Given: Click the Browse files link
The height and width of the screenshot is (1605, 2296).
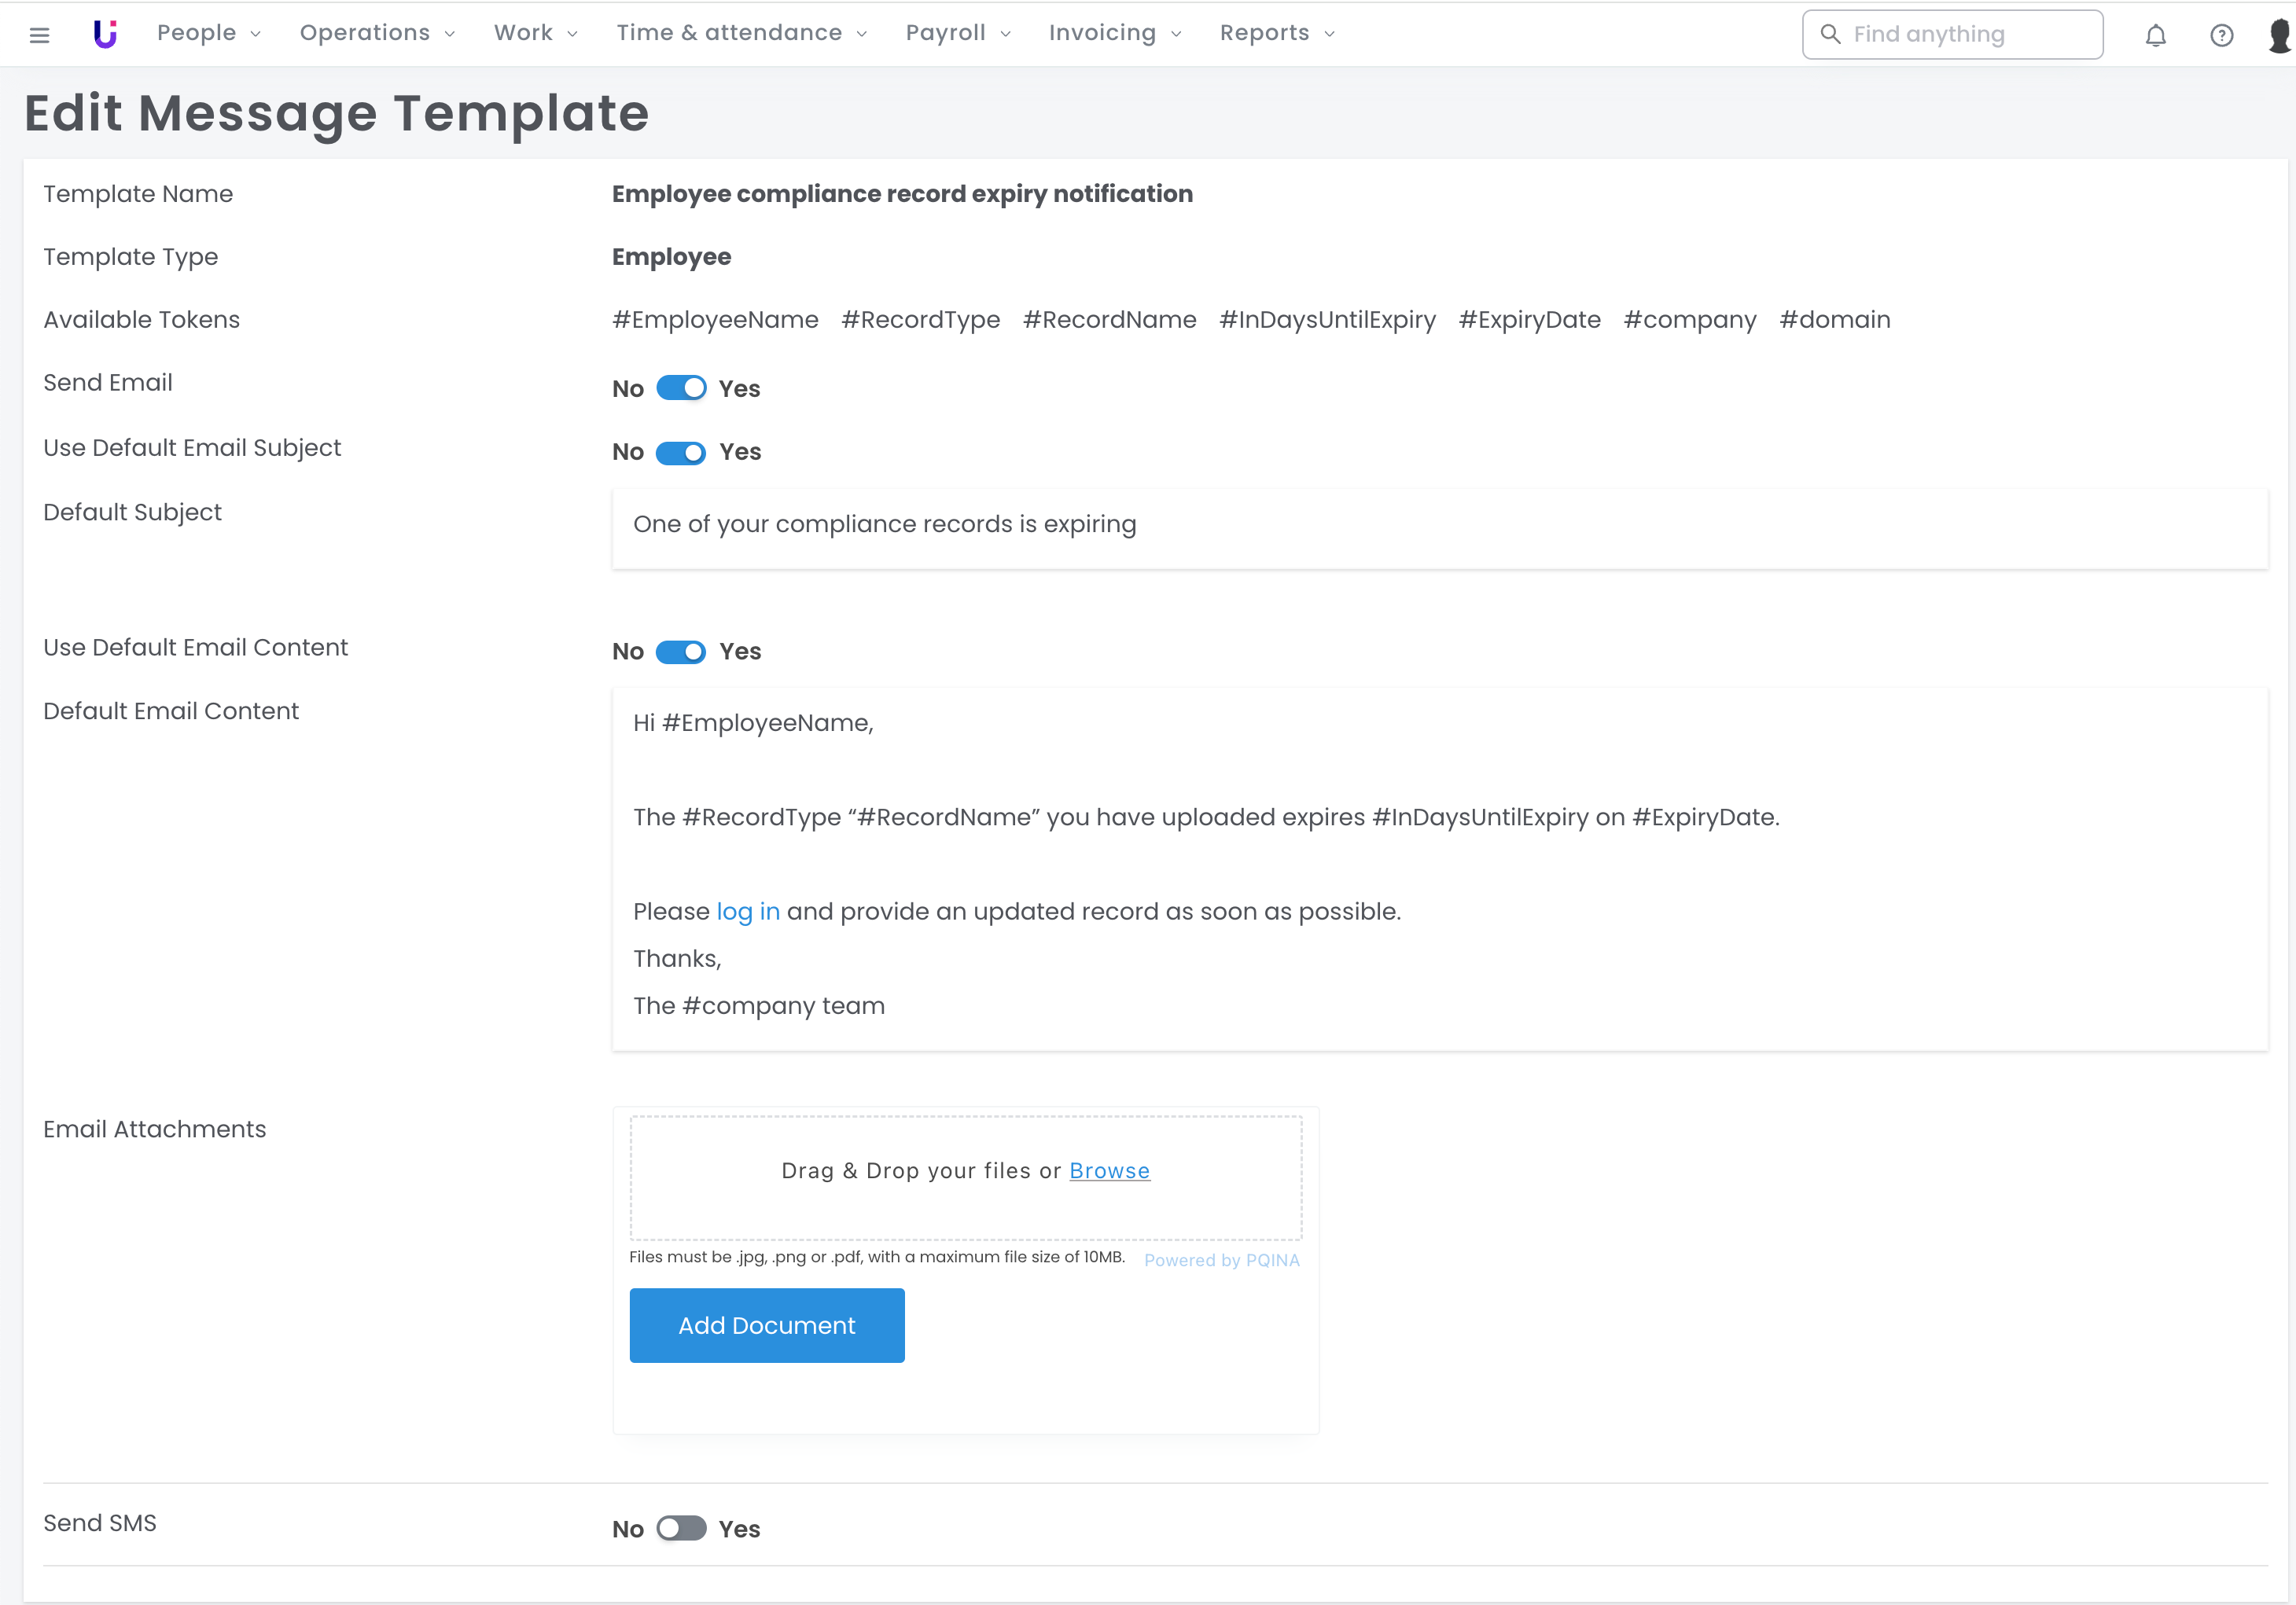Looking at the screenshot, I should pos(1109,1170).
